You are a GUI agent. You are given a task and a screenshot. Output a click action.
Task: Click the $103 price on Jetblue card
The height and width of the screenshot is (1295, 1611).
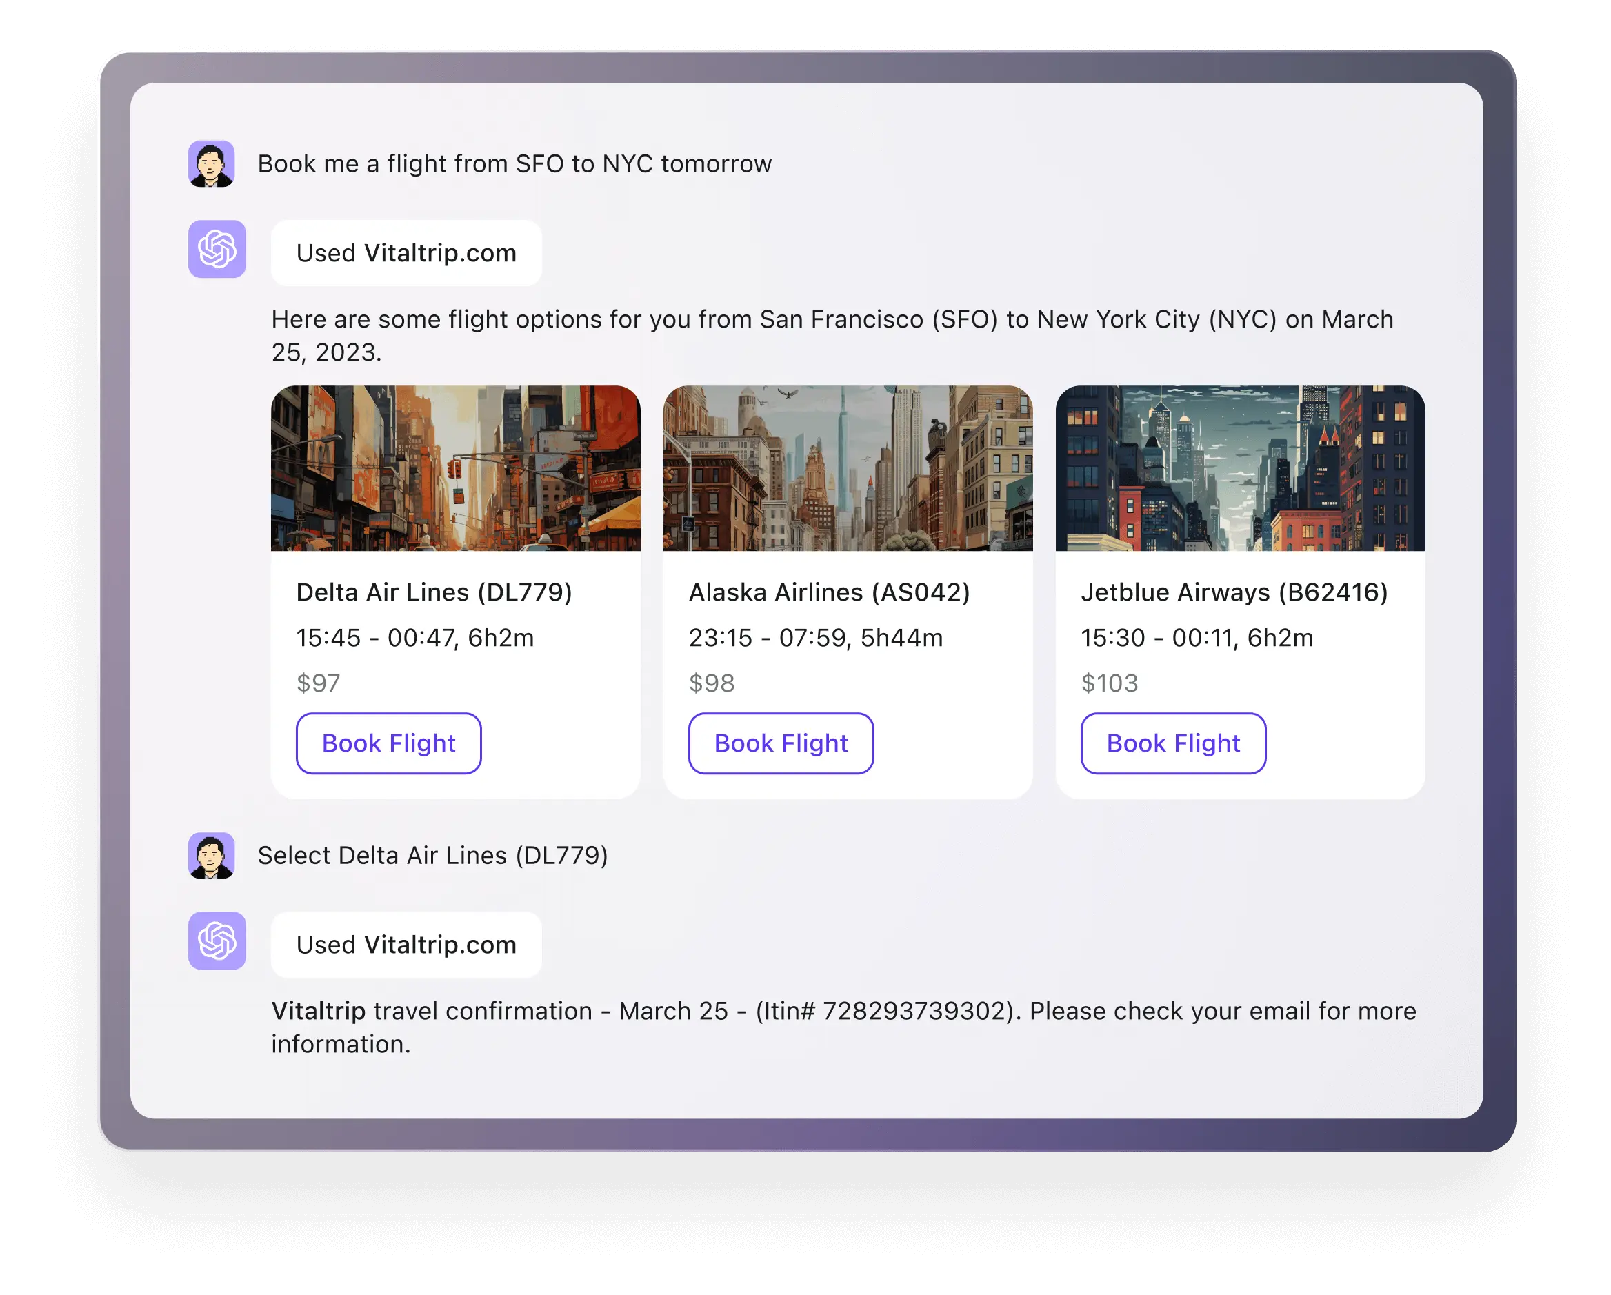(1110, 683)
